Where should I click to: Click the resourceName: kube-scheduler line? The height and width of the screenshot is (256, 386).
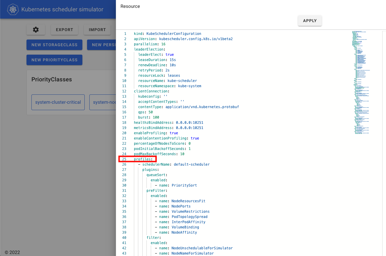pyautogui.click(x=168, y=81)
